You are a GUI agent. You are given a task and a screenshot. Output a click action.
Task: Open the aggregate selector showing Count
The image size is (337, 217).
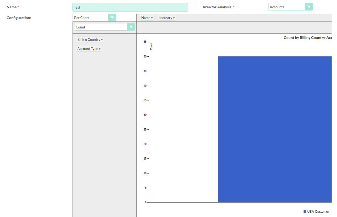[x=105, y=27]
